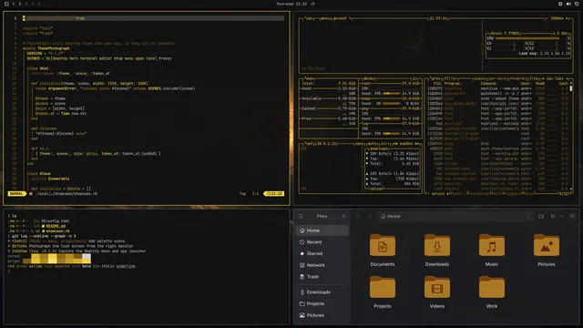
Task: Click the Pid column header in btop
Action: click(x=437, y=83)
